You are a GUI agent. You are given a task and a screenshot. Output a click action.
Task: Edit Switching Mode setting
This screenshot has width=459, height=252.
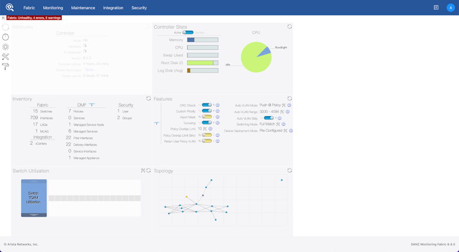tap(278, 124)
